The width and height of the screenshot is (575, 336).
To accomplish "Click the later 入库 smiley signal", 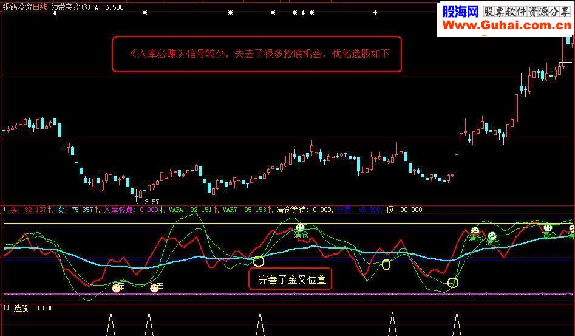I will [154, 287].
